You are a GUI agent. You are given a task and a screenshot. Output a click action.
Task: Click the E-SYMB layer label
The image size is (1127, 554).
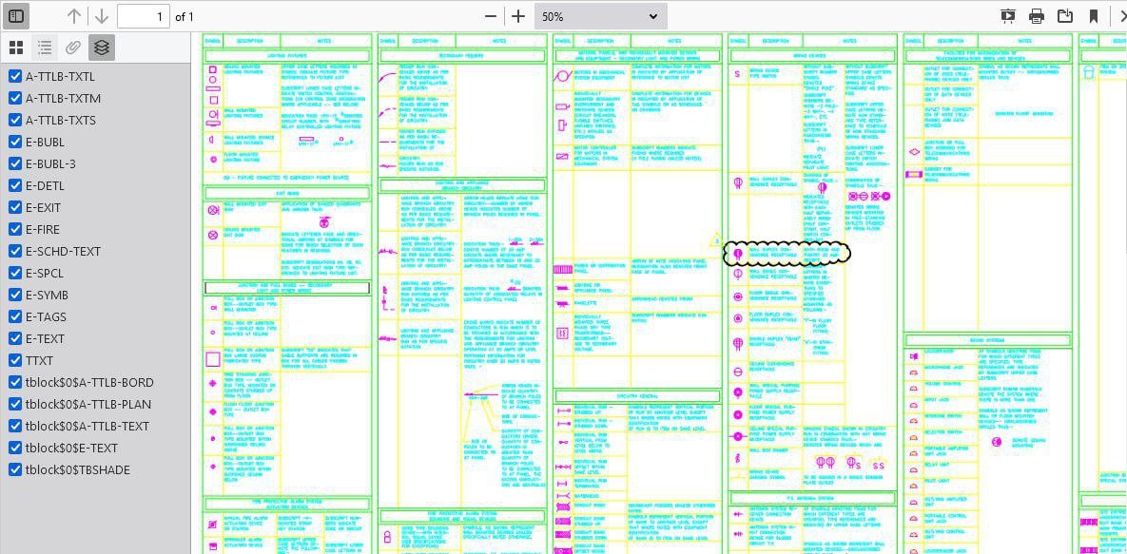point(46,296)
